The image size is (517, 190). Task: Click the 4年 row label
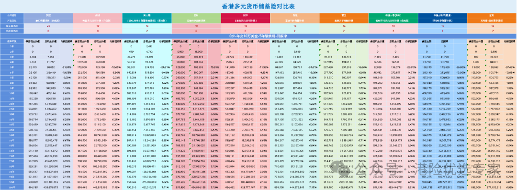click(x=12, y=62)
